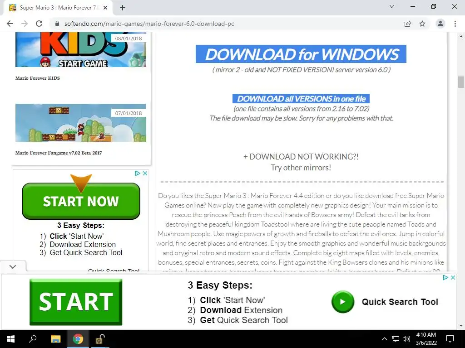Open File Explorer from the taskbar
Viewport: 465px width, 348px height.
click(x=55, y=339)
